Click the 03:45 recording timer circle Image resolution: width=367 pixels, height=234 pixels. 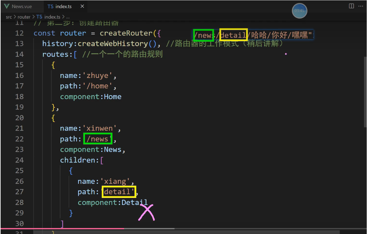pyautogui.click(x=299, y=11)
